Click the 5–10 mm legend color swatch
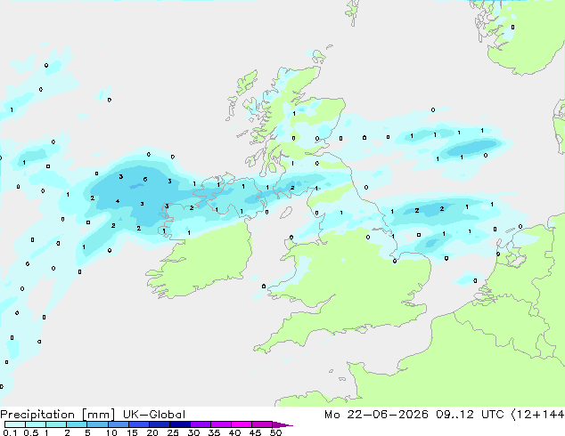 point(97,424)
